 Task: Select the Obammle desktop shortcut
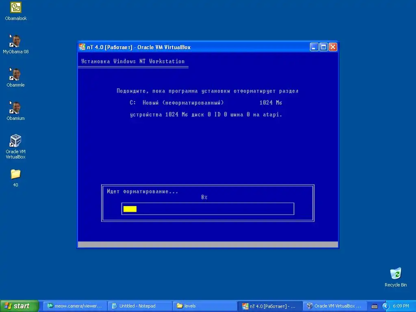pos(16,78)
